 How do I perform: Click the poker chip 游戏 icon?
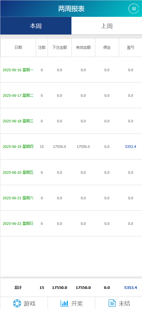click(17, 303)
